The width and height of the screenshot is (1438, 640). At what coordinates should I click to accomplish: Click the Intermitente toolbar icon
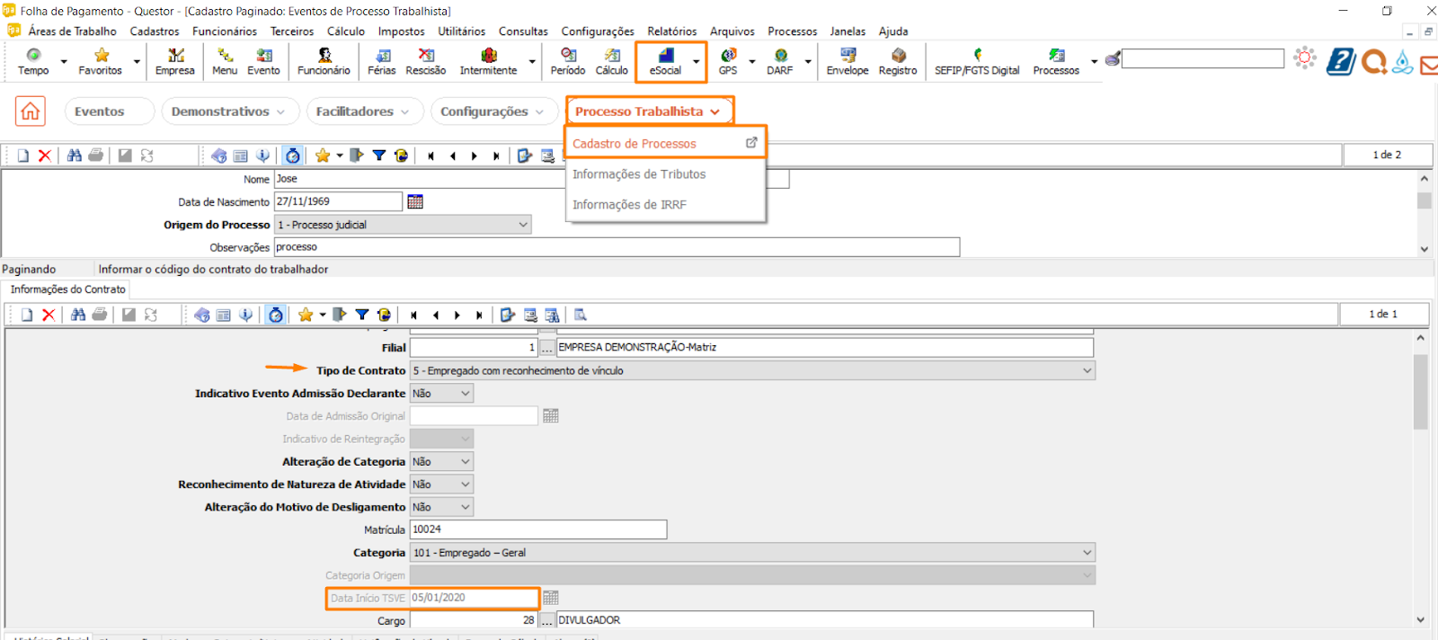(489, 61)
